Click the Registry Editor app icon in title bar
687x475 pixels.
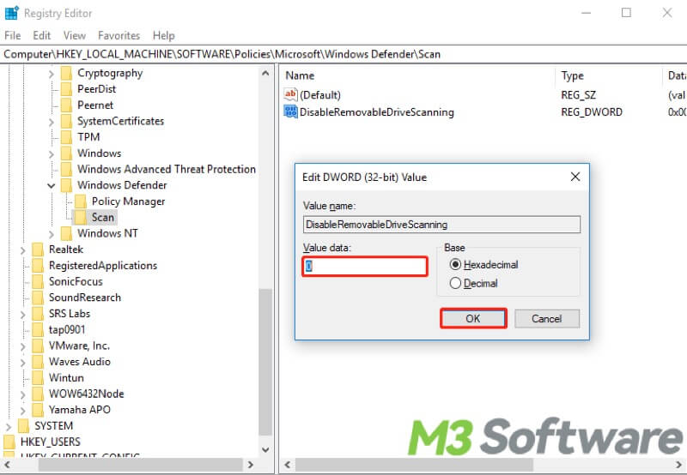pos(11,13)
